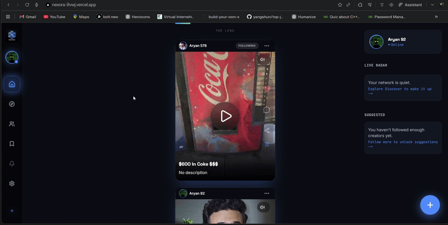Open Aryan 92's avatar on second post
Viewport: 448px width, 225px height.
pos(183,194)
